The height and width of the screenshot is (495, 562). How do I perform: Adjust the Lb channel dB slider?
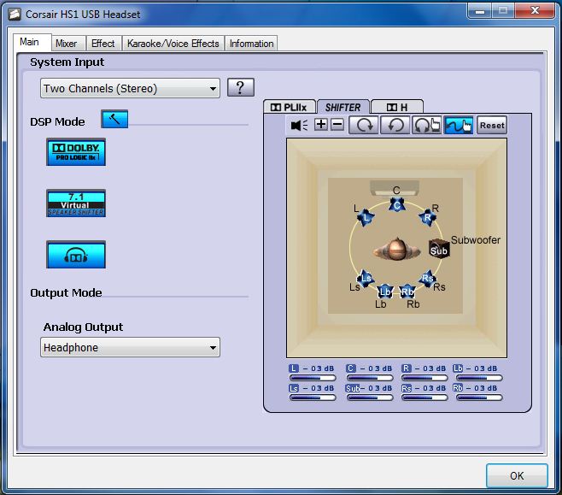(479, 378)
